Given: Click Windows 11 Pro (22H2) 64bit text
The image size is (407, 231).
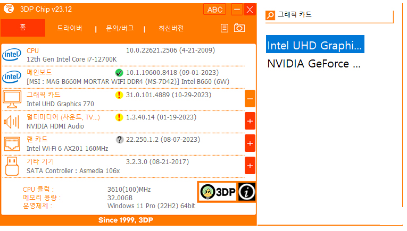Looking at the screenshot, I should click(x=151, y=206).
